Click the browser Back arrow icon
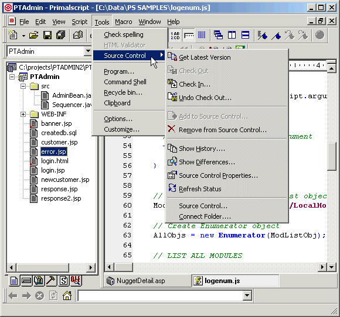The width and height of the screenshot is (340, 317). click(x=13, y=296)
